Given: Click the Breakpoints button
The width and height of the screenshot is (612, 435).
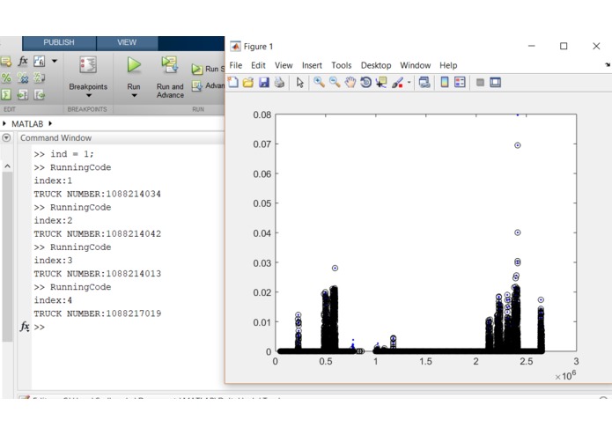Looking at the screenshot, I should (88, 73).
